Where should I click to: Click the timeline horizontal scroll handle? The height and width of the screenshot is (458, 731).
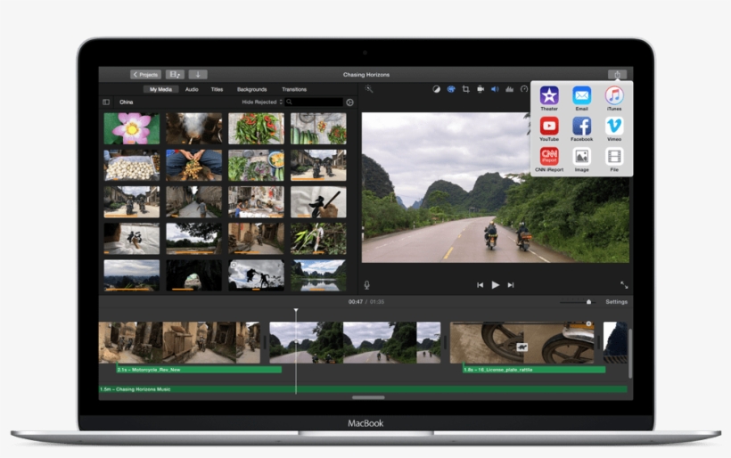click(x=368, y=397)
